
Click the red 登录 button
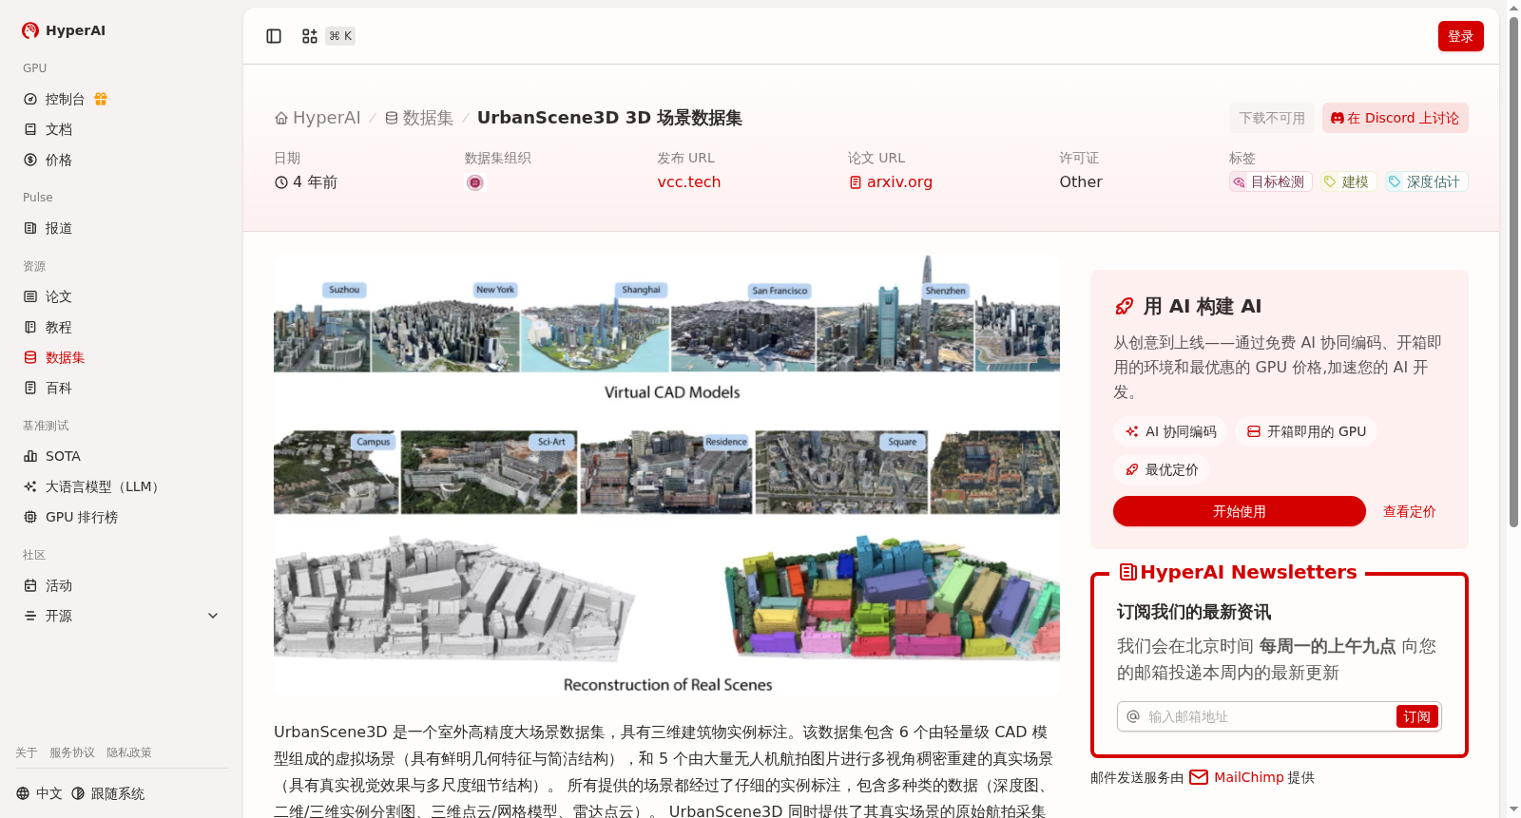pos(1460,36)
